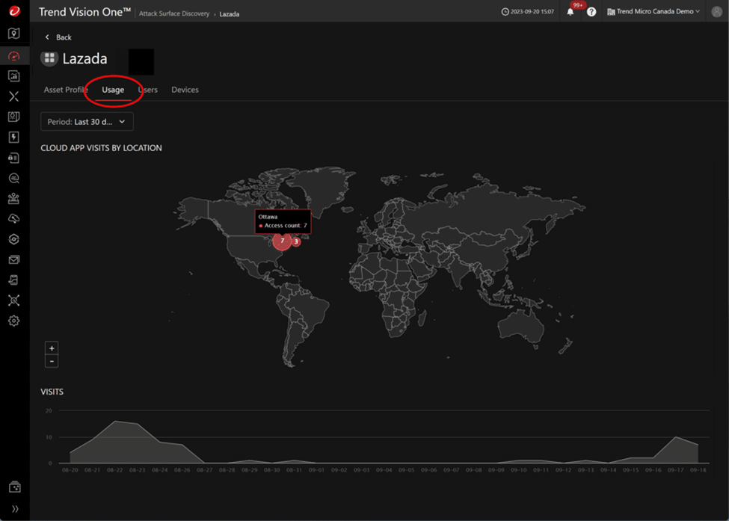Click the 09-18 date label on chart
The image size is (729, 521).
(698, 470)
